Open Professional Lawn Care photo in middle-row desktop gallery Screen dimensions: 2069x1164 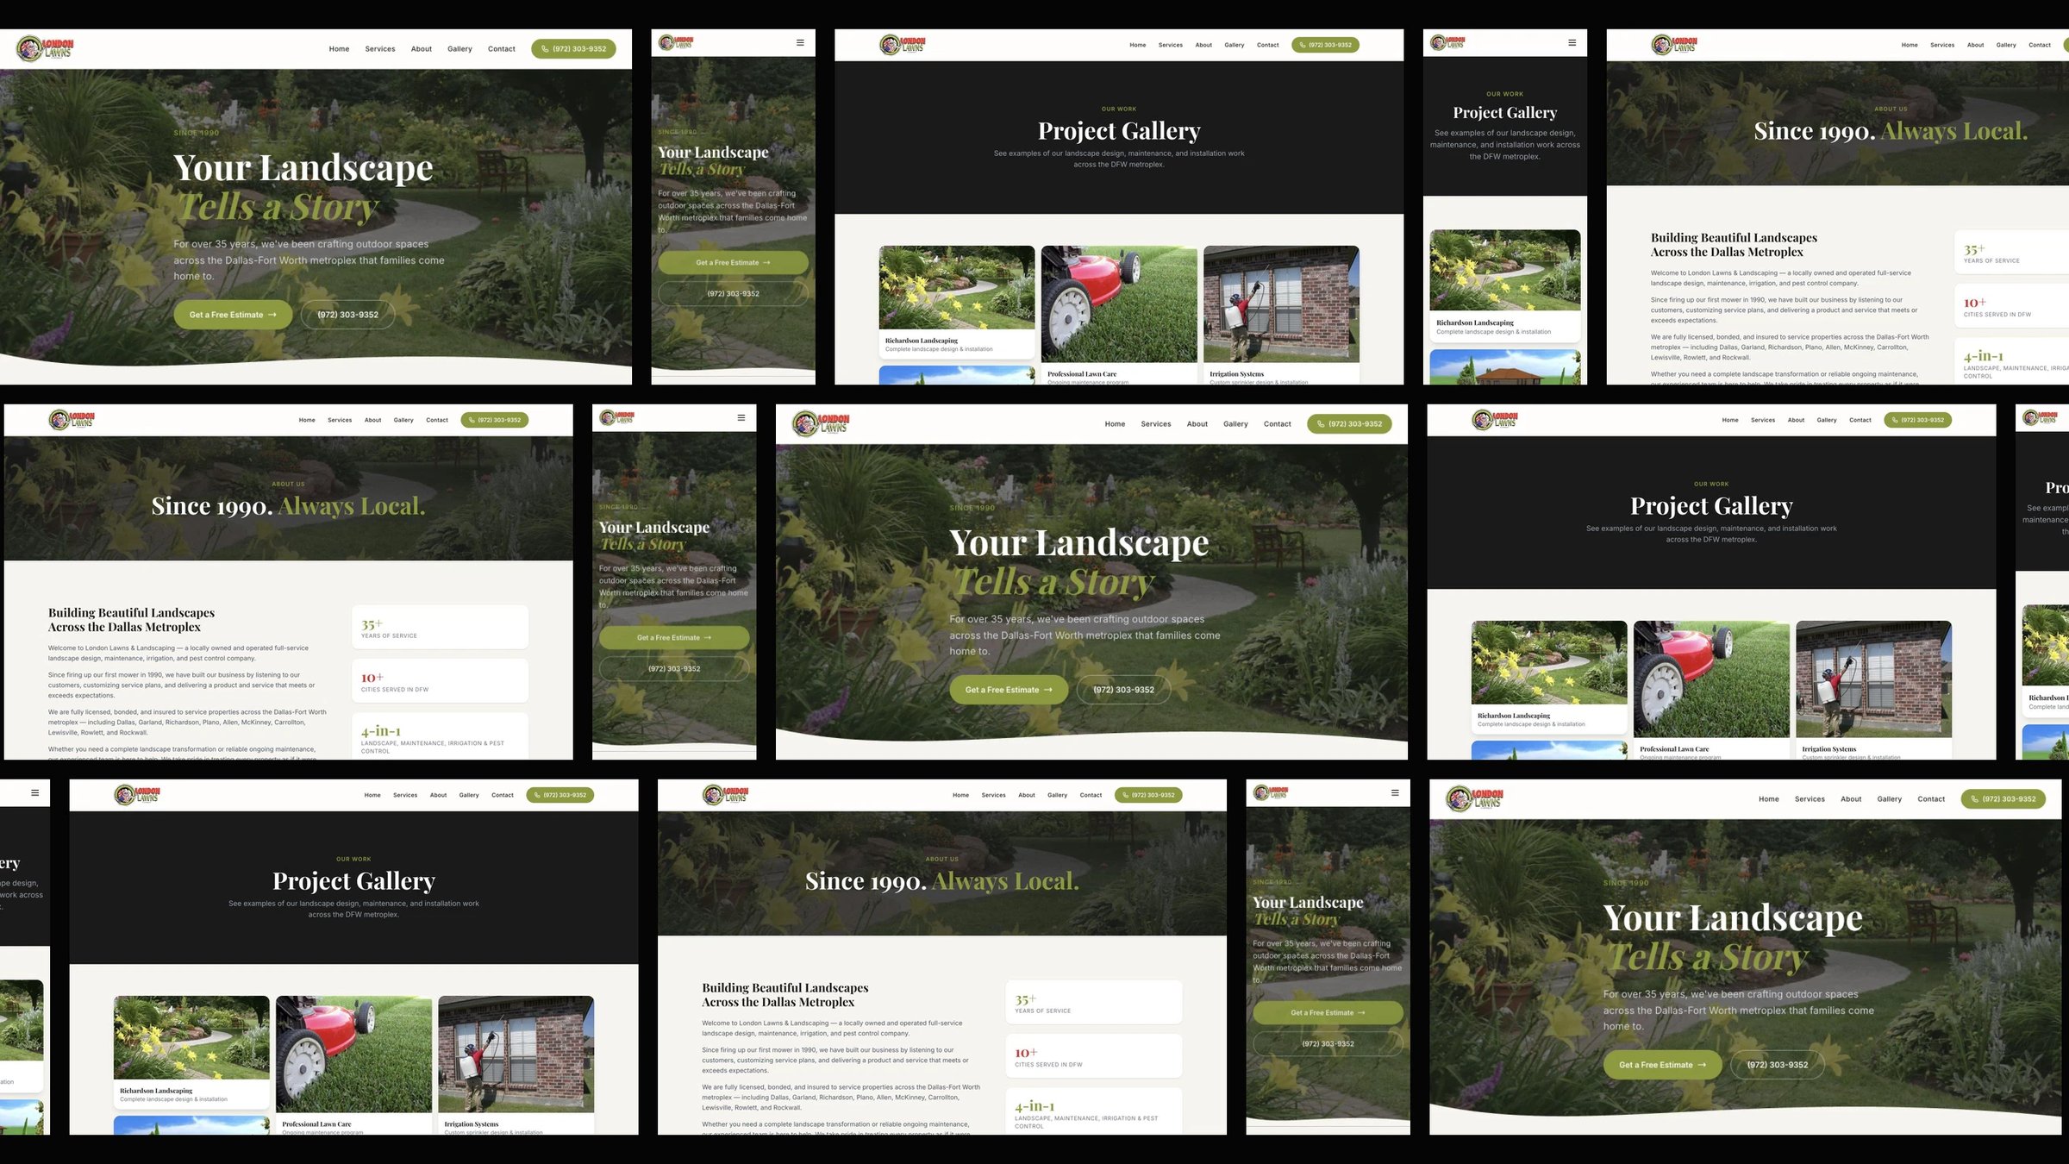click(x=1711, y=679)
